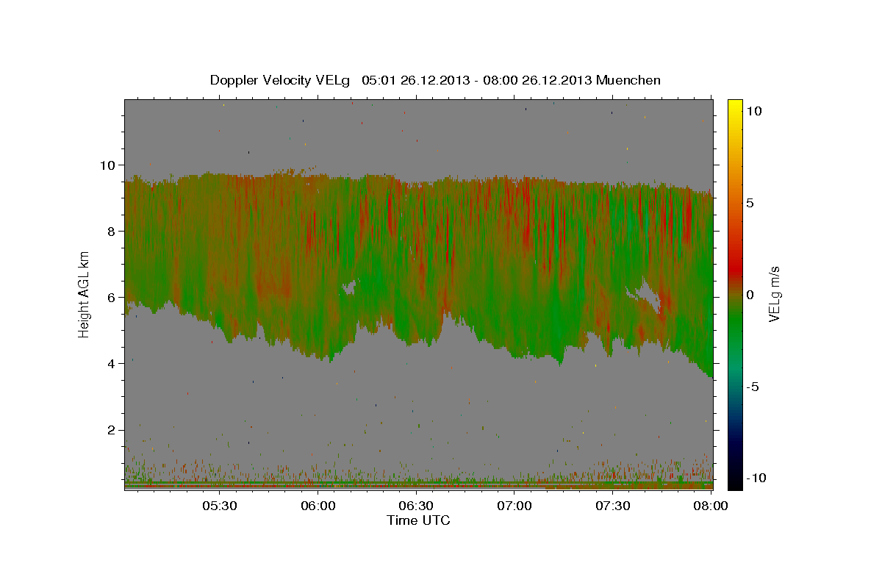
Task: Click the 'Muenchen' location in the title
Action: click(x=628, y=80)
